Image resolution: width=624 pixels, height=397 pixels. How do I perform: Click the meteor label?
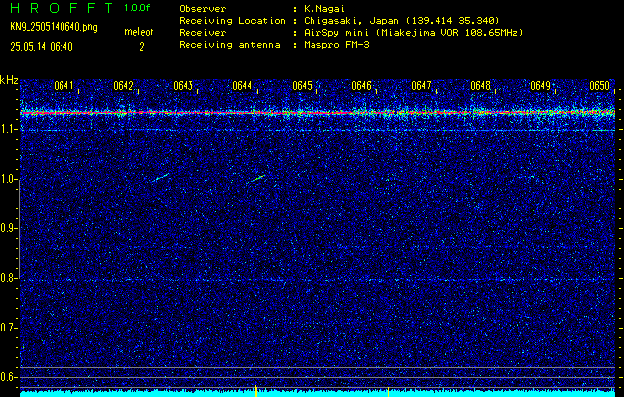139,32
